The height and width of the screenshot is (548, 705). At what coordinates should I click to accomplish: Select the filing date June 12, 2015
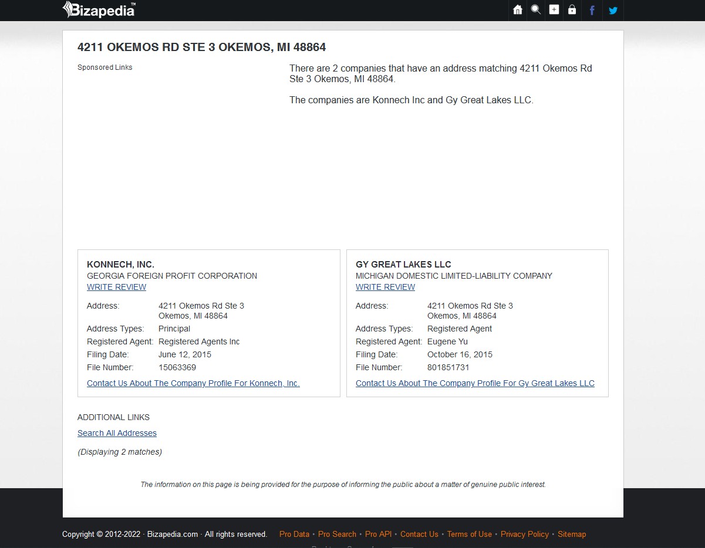(185, 354)
